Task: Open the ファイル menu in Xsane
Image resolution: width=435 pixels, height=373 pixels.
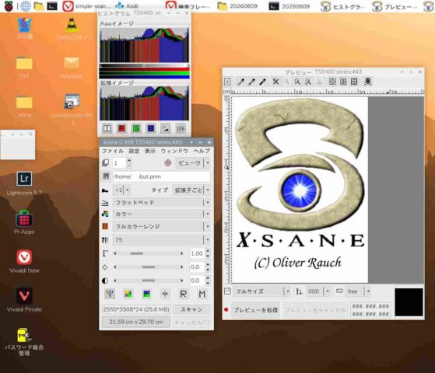Action: (x=112, y=151)
